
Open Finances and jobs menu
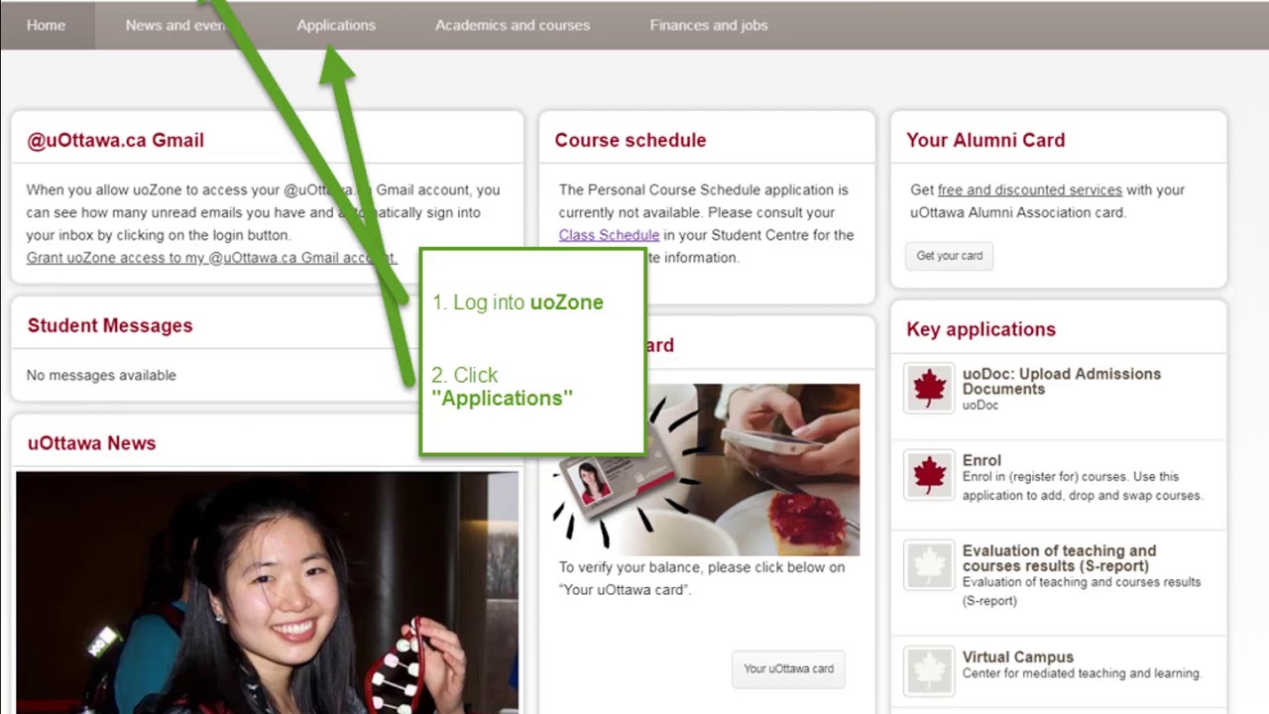coord(709,25)
